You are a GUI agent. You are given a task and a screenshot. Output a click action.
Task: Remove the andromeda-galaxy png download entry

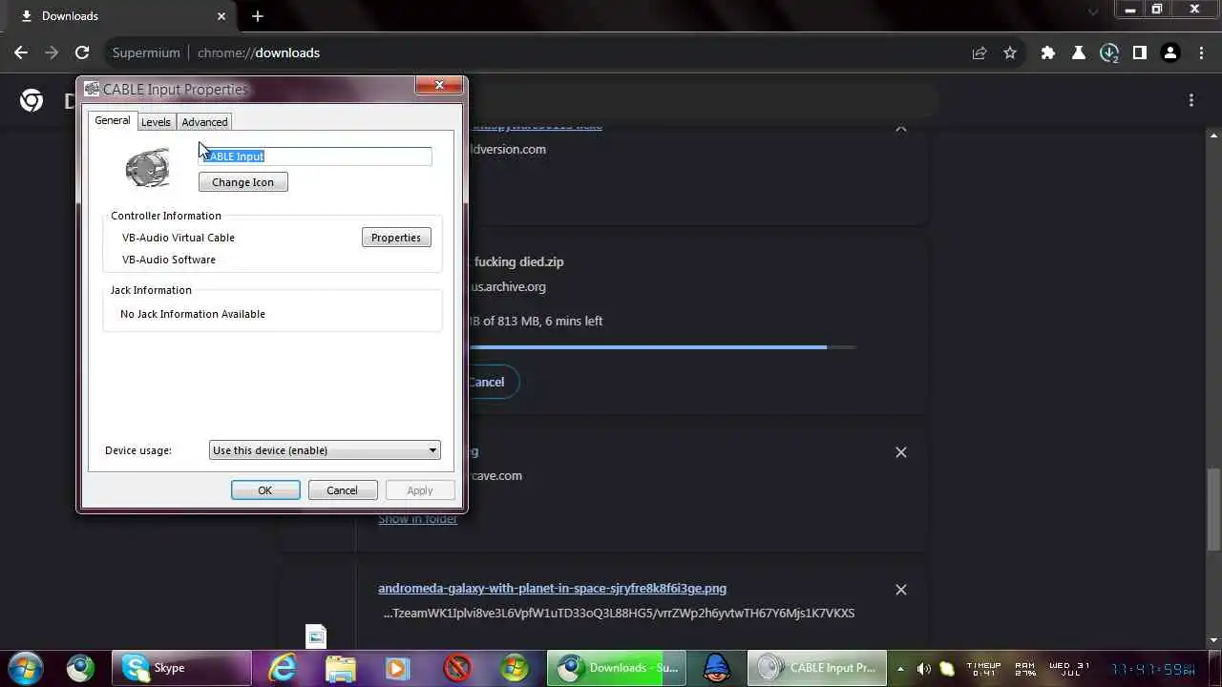coord(901,590)
